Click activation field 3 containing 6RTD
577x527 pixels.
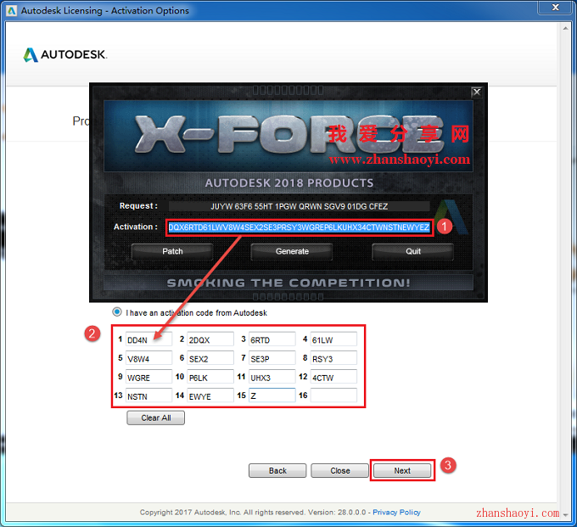click(272, 339)
